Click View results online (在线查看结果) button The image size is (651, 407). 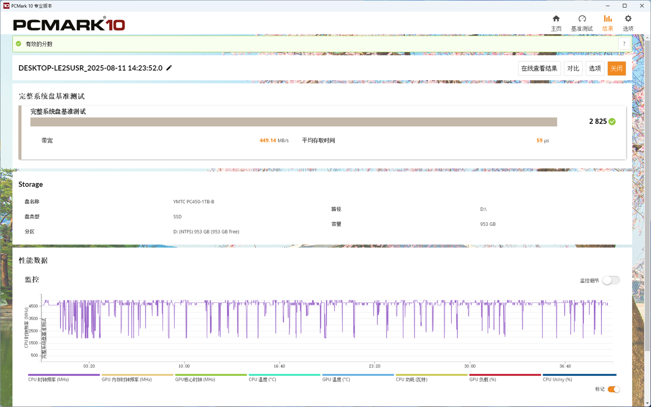coord(539,68)
